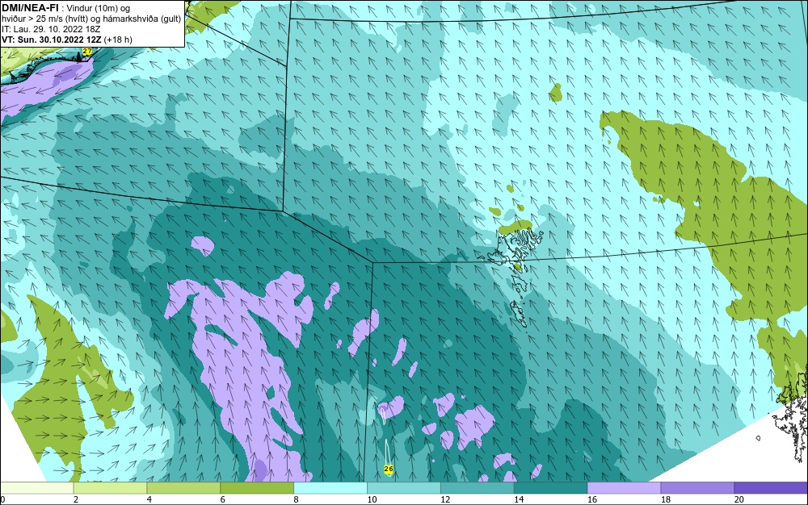Click the legend label '8'
Screen dimensions: 808x505
[x=296, y=499]
